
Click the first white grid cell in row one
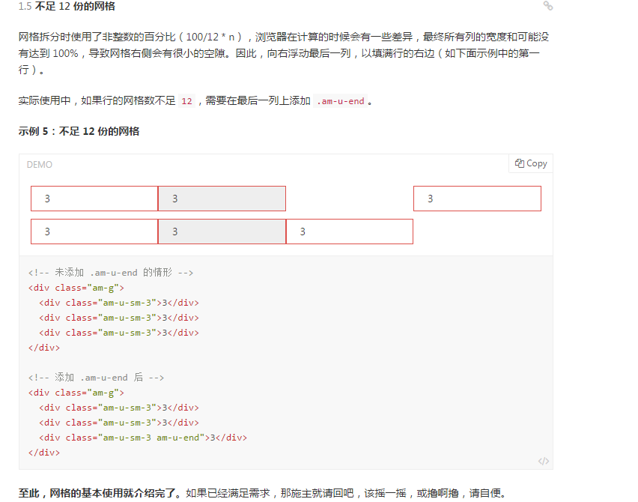pos(94,199)
